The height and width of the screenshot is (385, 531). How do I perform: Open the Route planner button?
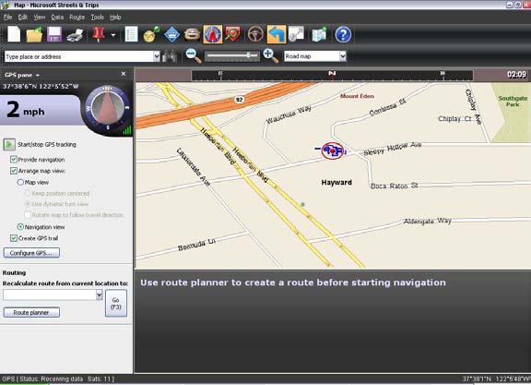31,312
